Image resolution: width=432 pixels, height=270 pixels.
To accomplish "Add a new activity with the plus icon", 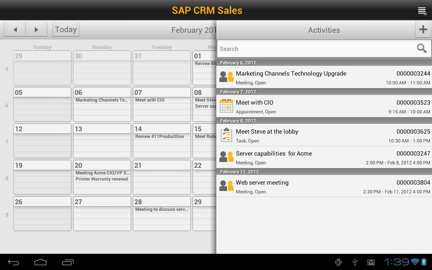I will [423, 29].
